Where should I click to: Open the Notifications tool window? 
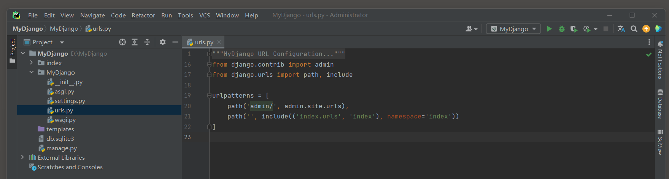660,60
